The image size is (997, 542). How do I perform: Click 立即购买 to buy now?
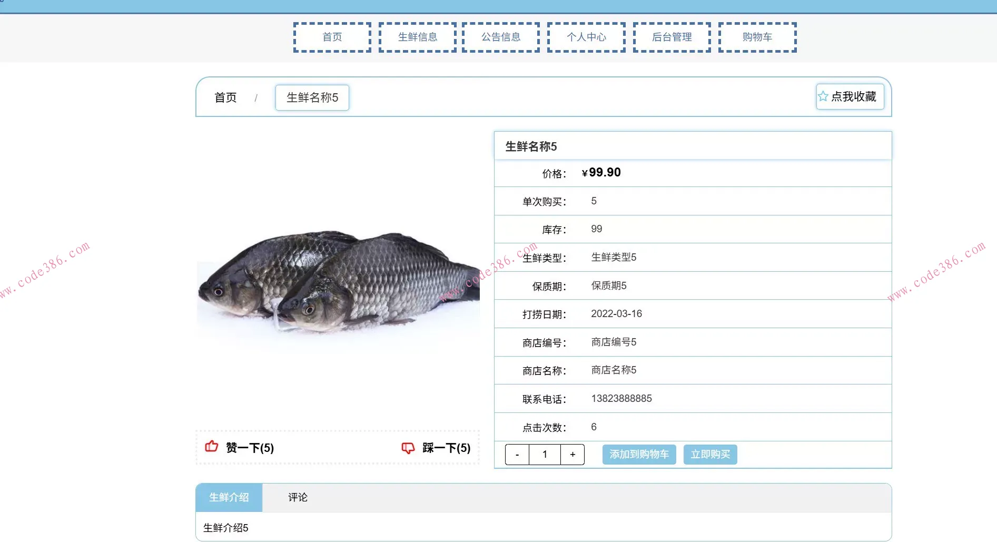coord(710,454)
